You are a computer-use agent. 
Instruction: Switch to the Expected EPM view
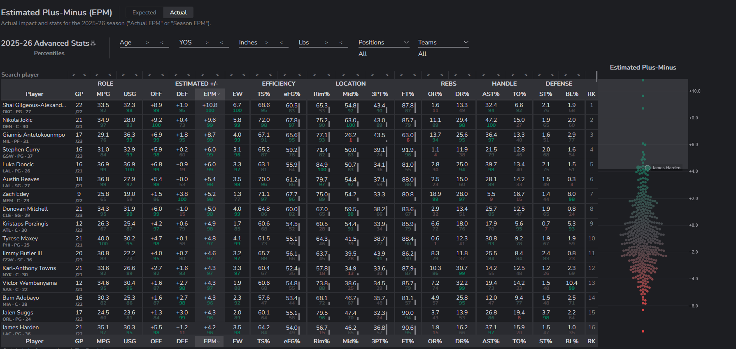[144, 12]
